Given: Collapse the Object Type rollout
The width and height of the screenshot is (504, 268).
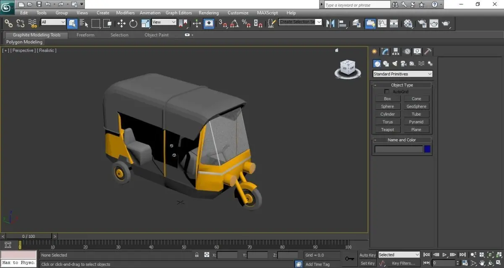Looking at the screenshot, I should coord(402,85).
